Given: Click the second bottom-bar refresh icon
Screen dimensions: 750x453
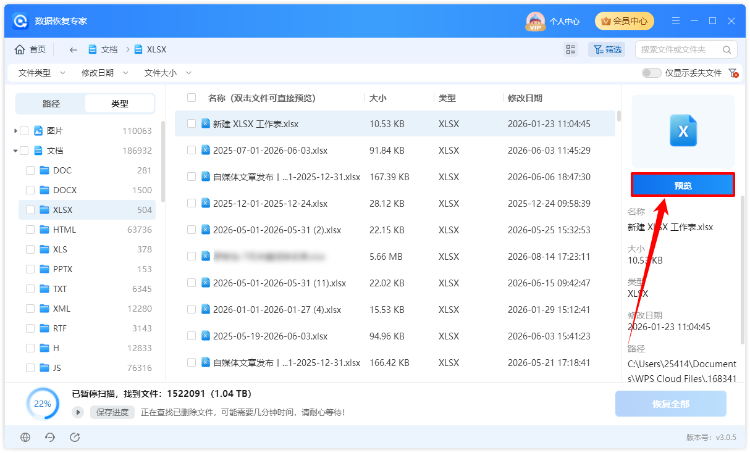Looking at the screenshot, I should click(50, 437).
